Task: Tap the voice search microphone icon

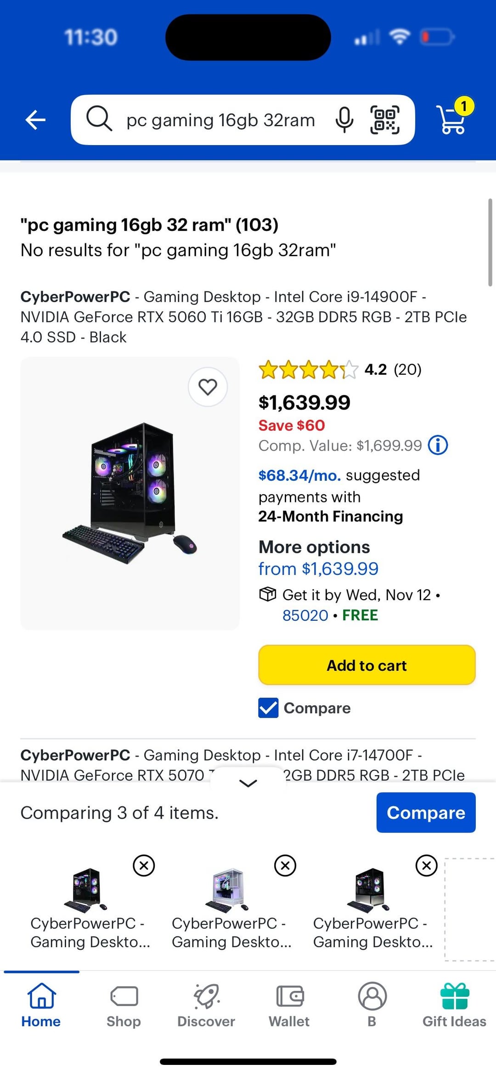Action: coord(344,120)
